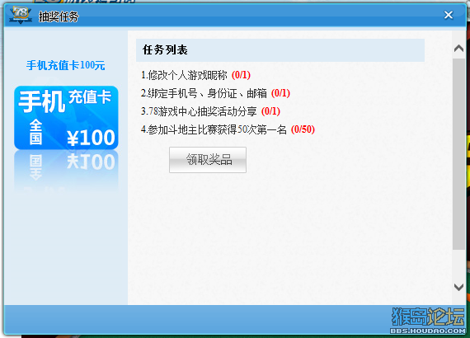
Task: Close the 抽奖任务 dialog
Action: [x=448, y=15]
